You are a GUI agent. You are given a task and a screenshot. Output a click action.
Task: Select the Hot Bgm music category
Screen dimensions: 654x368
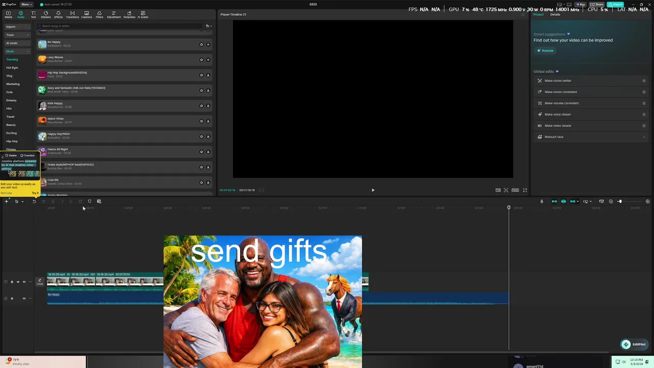[x=12, y=67]
